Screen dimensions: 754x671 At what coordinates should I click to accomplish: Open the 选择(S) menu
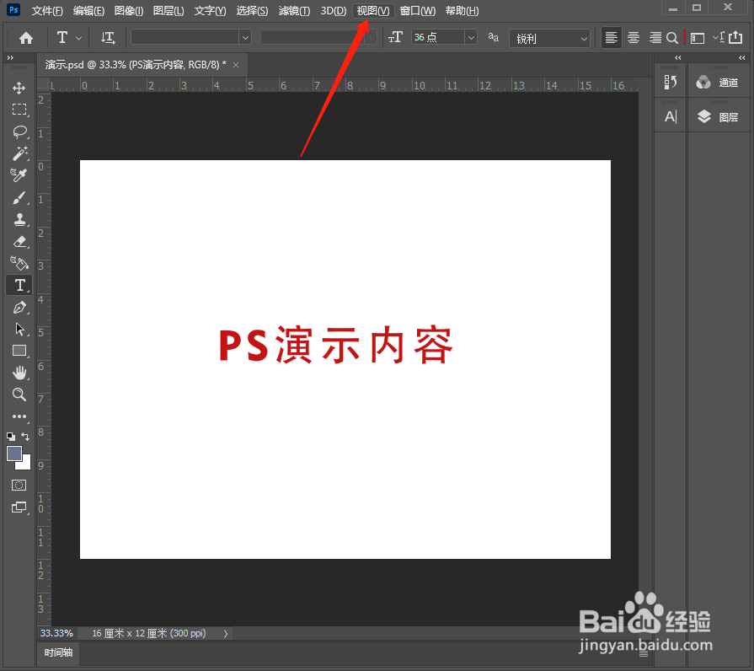252,11
